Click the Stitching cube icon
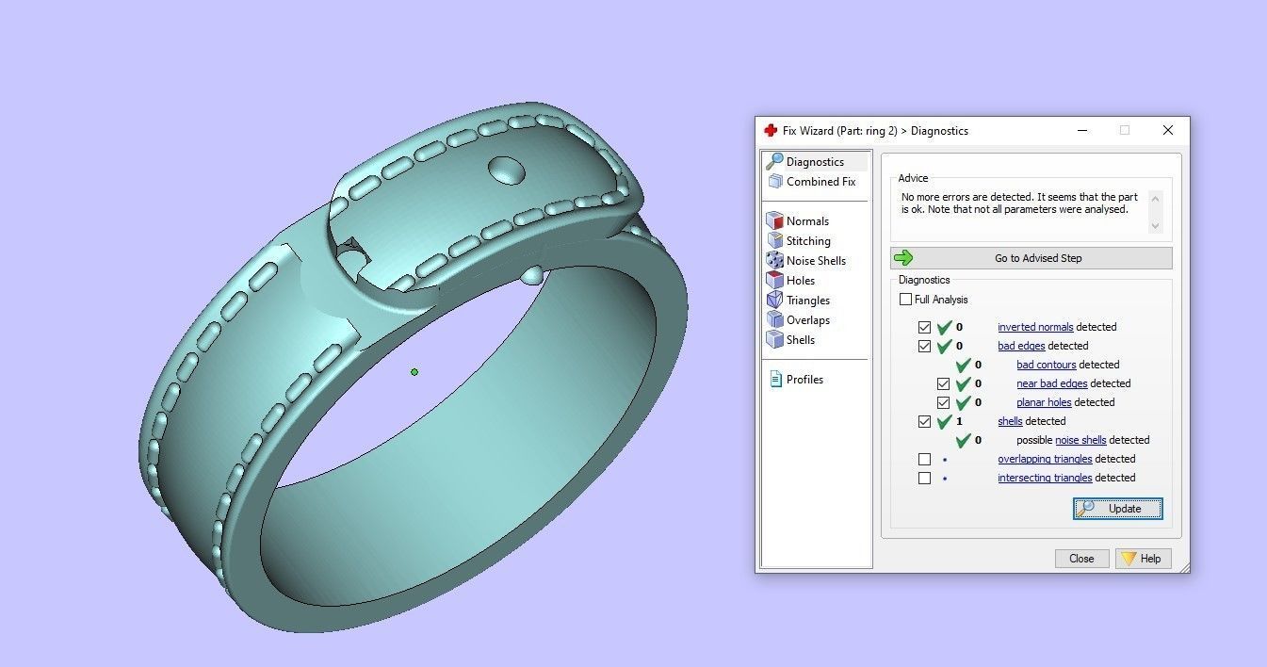 click(x=774, y=240)
